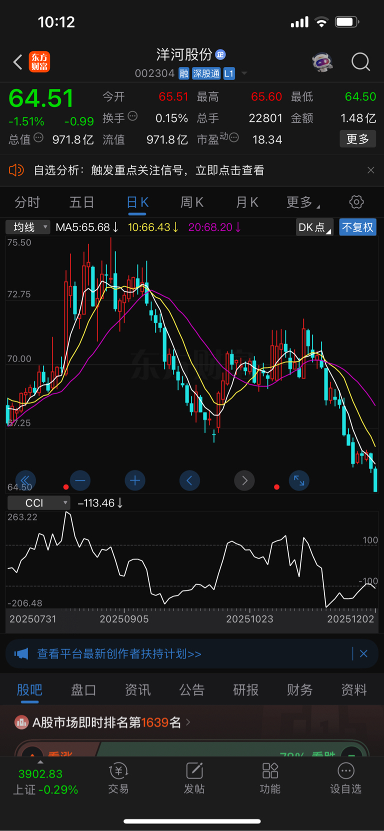Viewport: 384px width, 831px height.
Task: Tap the 融 margin badge
Action: coord(184,73)
